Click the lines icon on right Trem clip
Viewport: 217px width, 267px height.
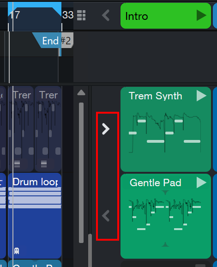click(44, 164)
